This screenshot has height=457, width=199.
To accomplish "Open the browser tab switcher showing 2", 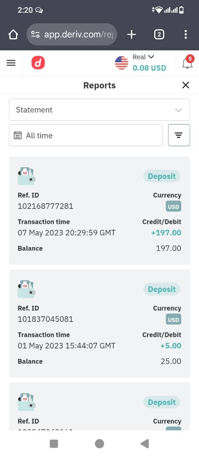I will click(159, 35).
